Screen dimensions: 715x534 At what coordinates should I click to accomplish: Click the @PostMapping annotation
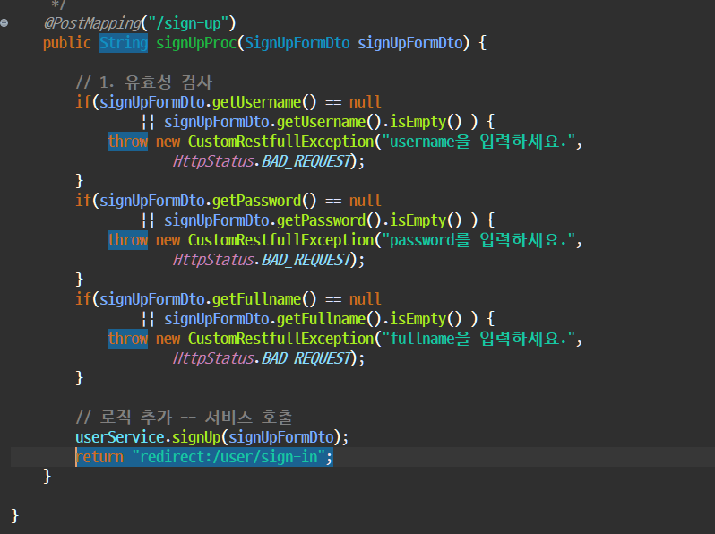[x=92, y=22]
